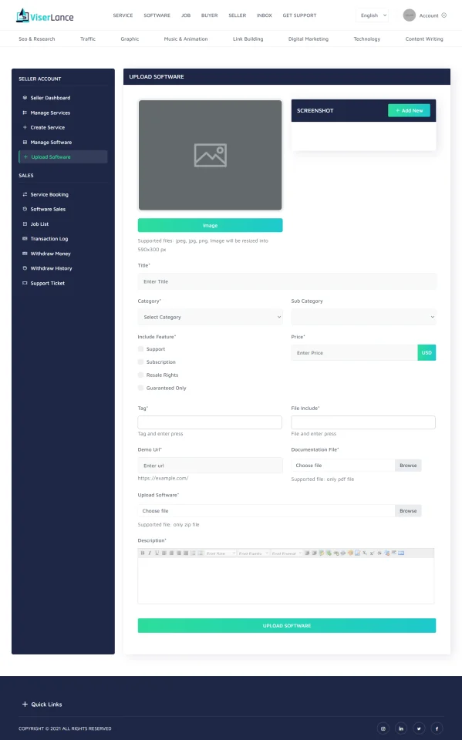462x740 pixels.
Task: Click the Manage Software grid icon
Action: (25, 142)
